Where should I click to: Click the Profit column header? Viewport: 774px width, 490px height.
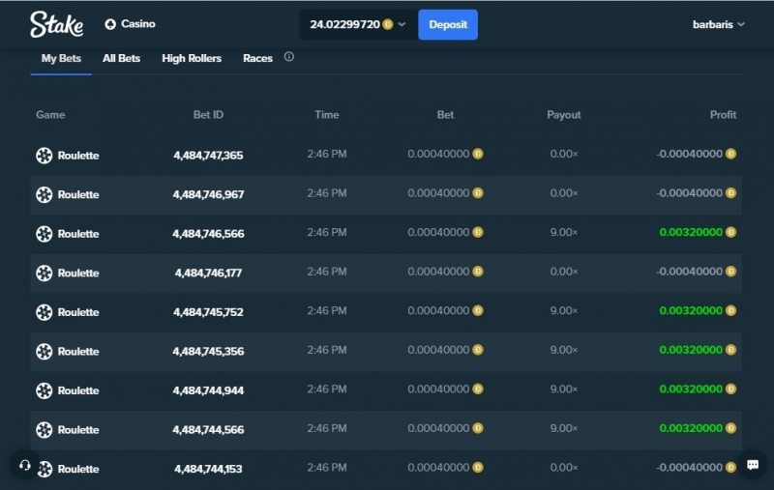pos(723,115)
